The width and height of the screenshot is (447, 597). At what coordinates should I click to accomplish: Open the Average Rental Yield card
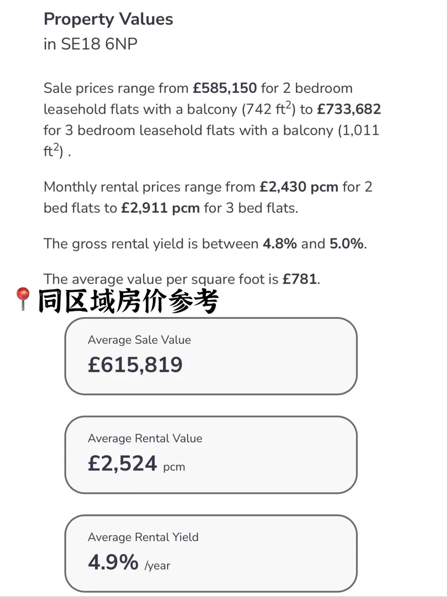(211, 554)
